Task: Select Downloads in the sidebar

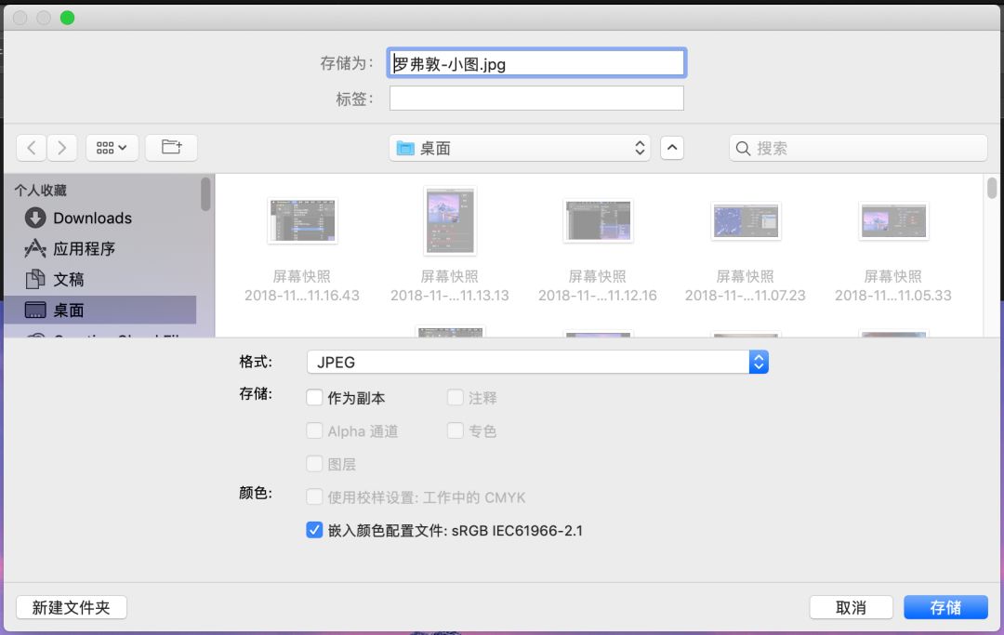Action: click(78, 218)
